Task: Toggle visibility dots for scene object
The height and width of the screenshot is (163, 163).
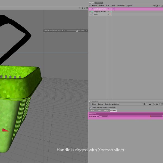Action: 110,14
